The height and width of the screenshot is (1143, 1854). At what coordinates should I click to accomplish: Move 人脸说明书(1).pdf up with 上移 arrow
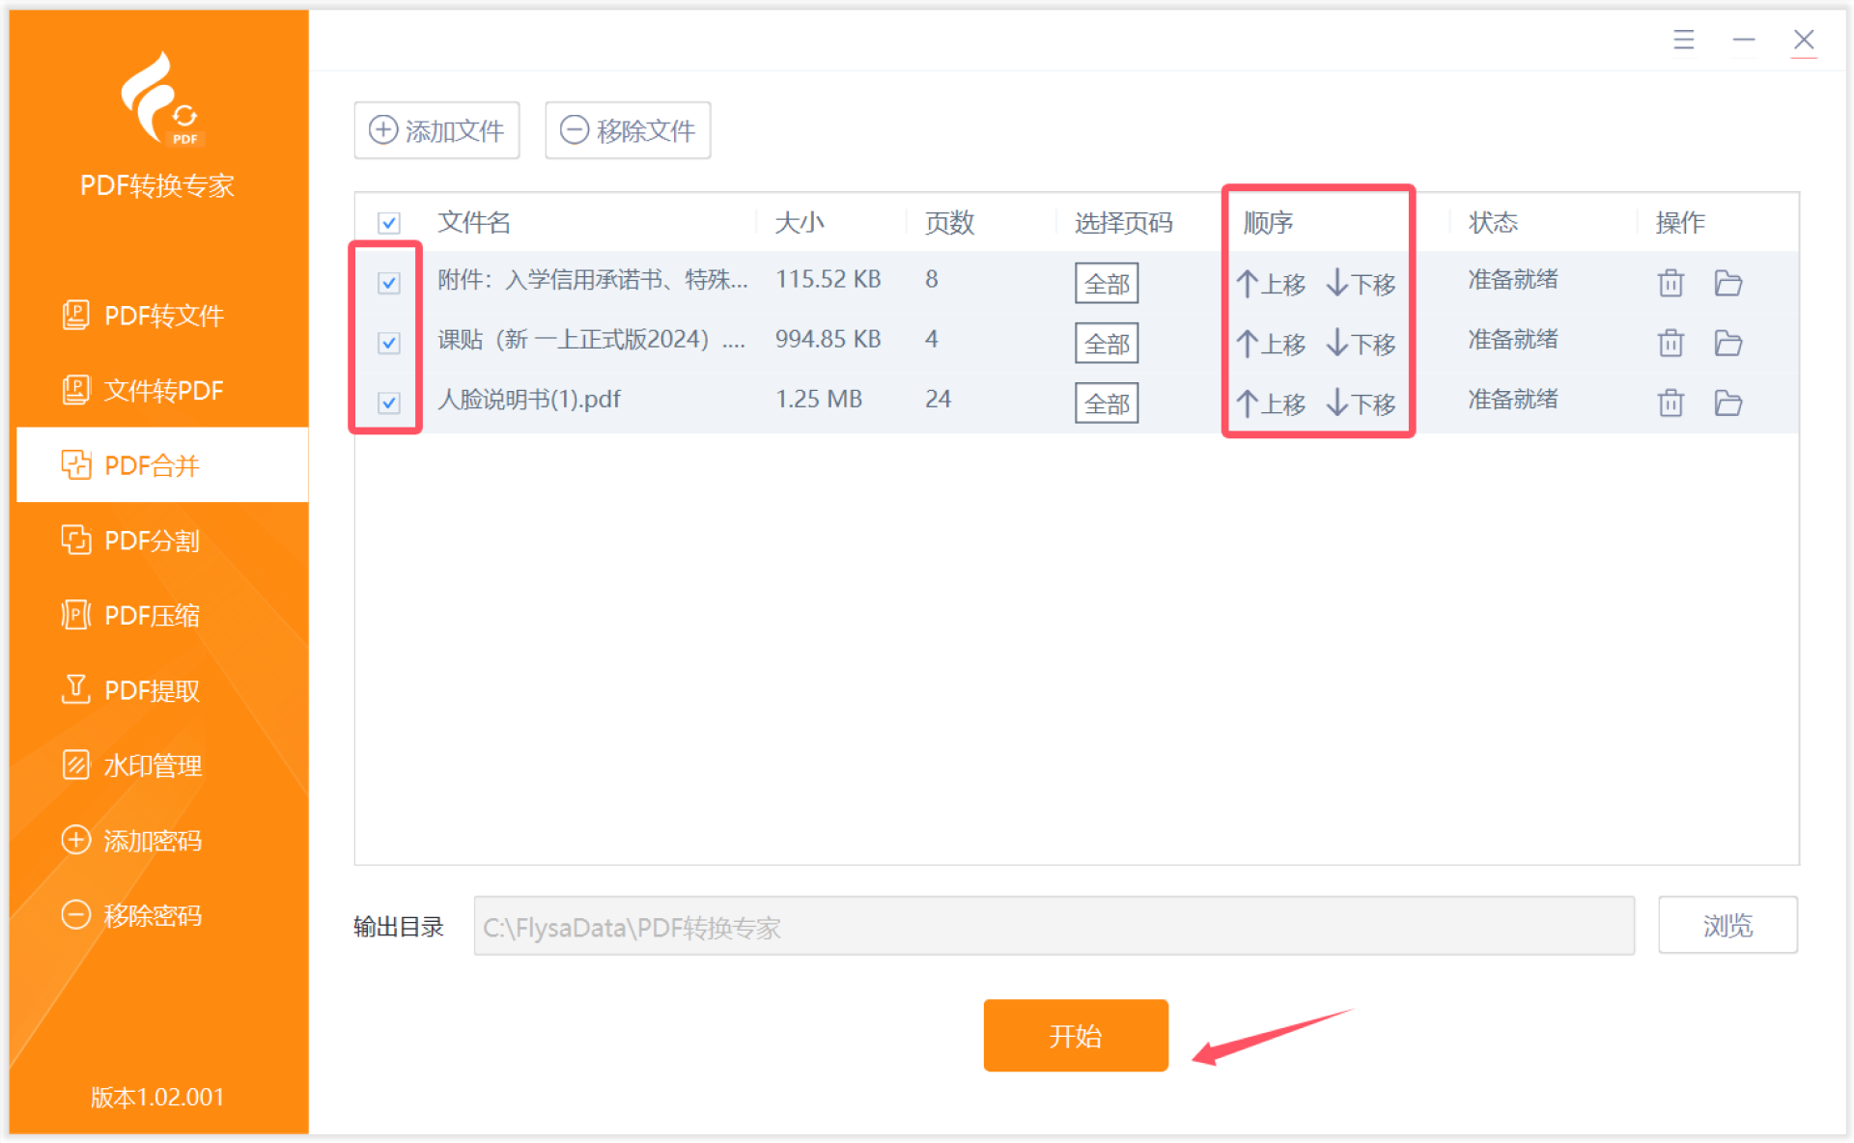[1271, 404]
